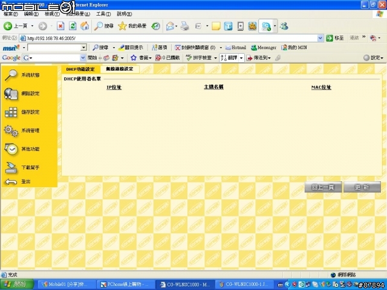
Task: Click the blue T toolbar icon
Action: pos(229,26)
